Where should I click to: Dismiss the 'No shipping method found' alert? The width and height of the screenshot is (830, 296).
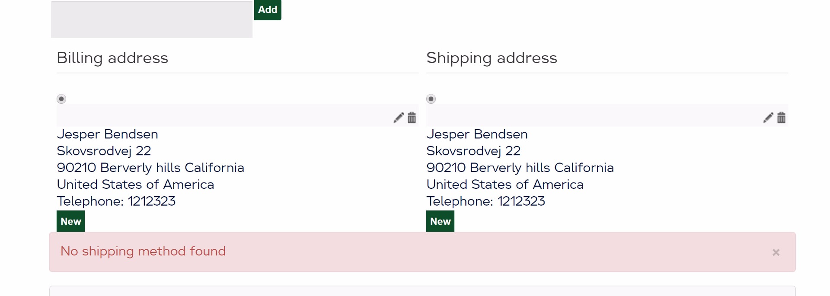pos(776,252)
